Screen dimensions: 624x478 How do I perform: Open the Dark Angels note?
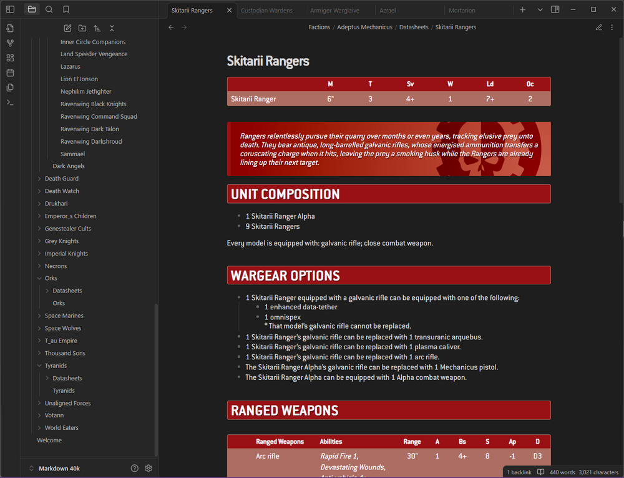[69, 166]
